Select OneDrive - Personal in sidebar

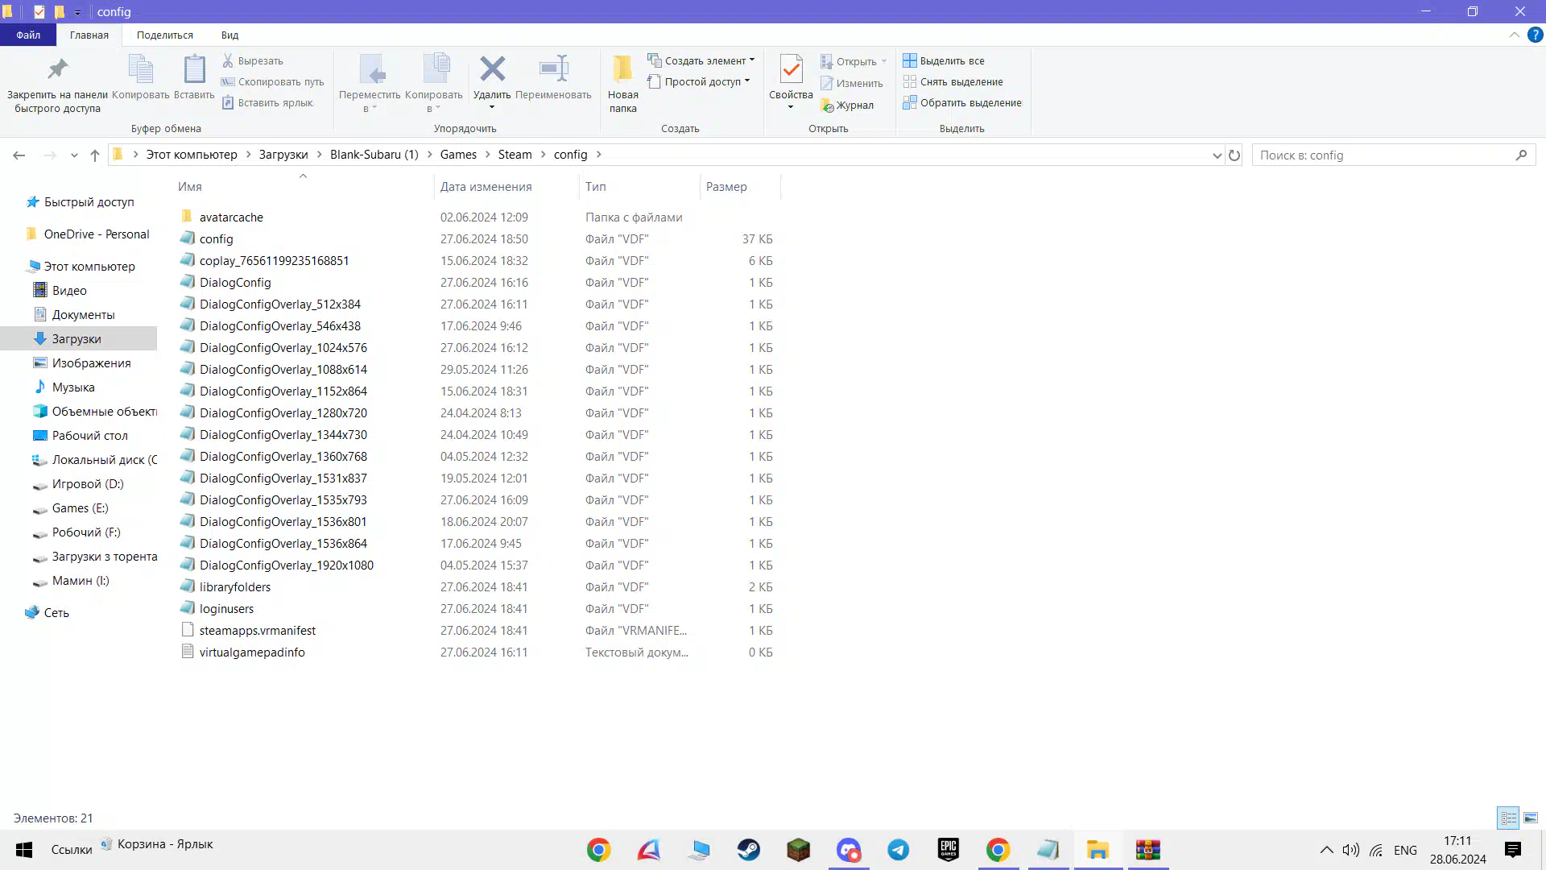(x=97, y=234)
